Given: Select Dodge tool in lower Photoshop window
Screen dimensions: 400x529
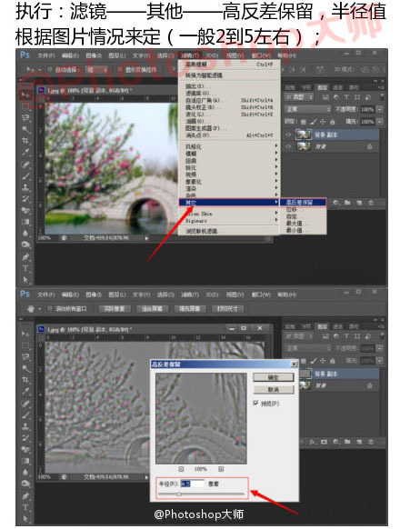Looking at the screenshot, I should (25, 484).
